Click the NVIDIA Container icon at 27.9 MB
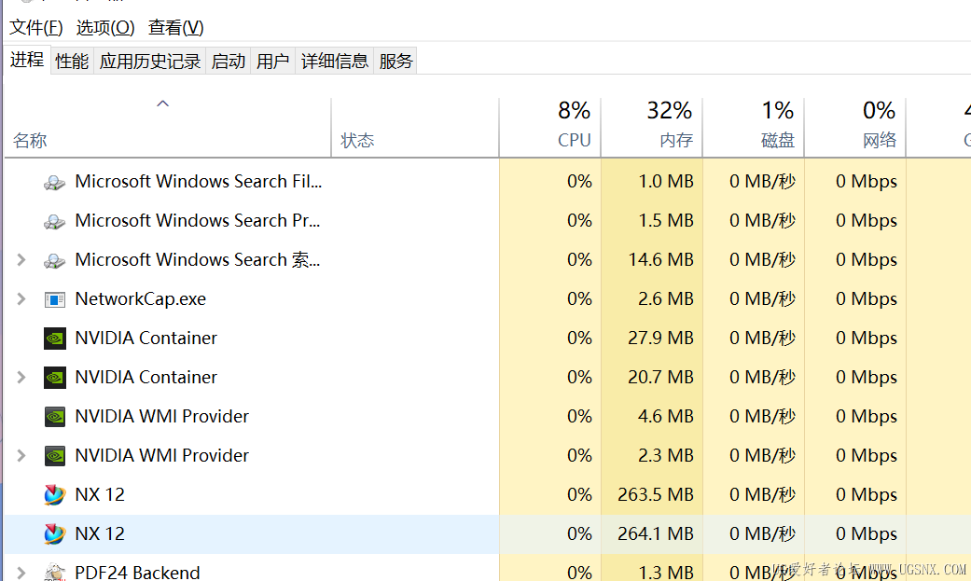 coord(54,339)
